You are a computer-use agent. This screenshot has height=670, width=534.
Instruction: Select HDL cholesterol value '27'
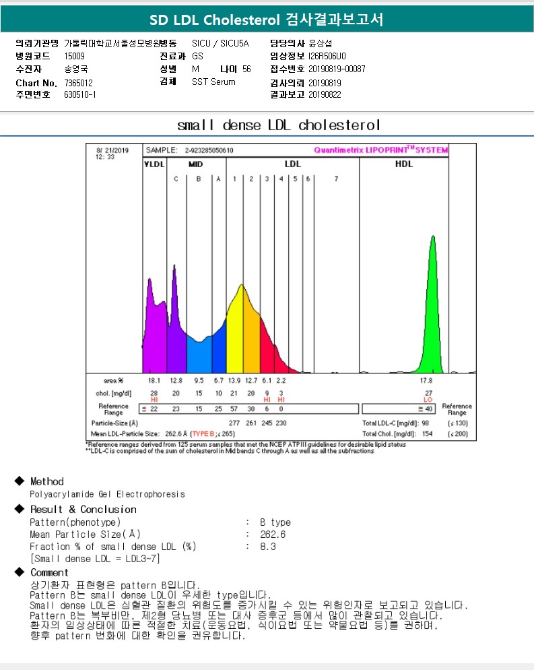(428, 393)
